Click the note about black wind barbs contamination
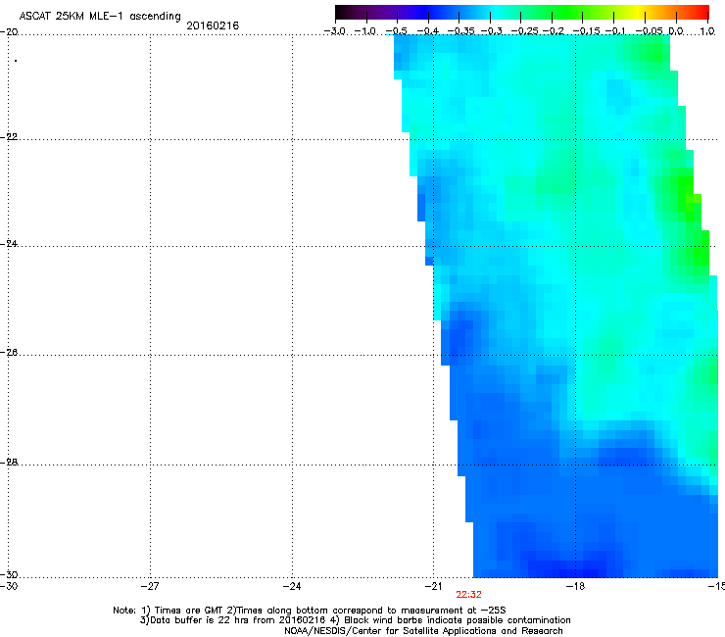Viewport: 725px width, 637px height. 451,620
